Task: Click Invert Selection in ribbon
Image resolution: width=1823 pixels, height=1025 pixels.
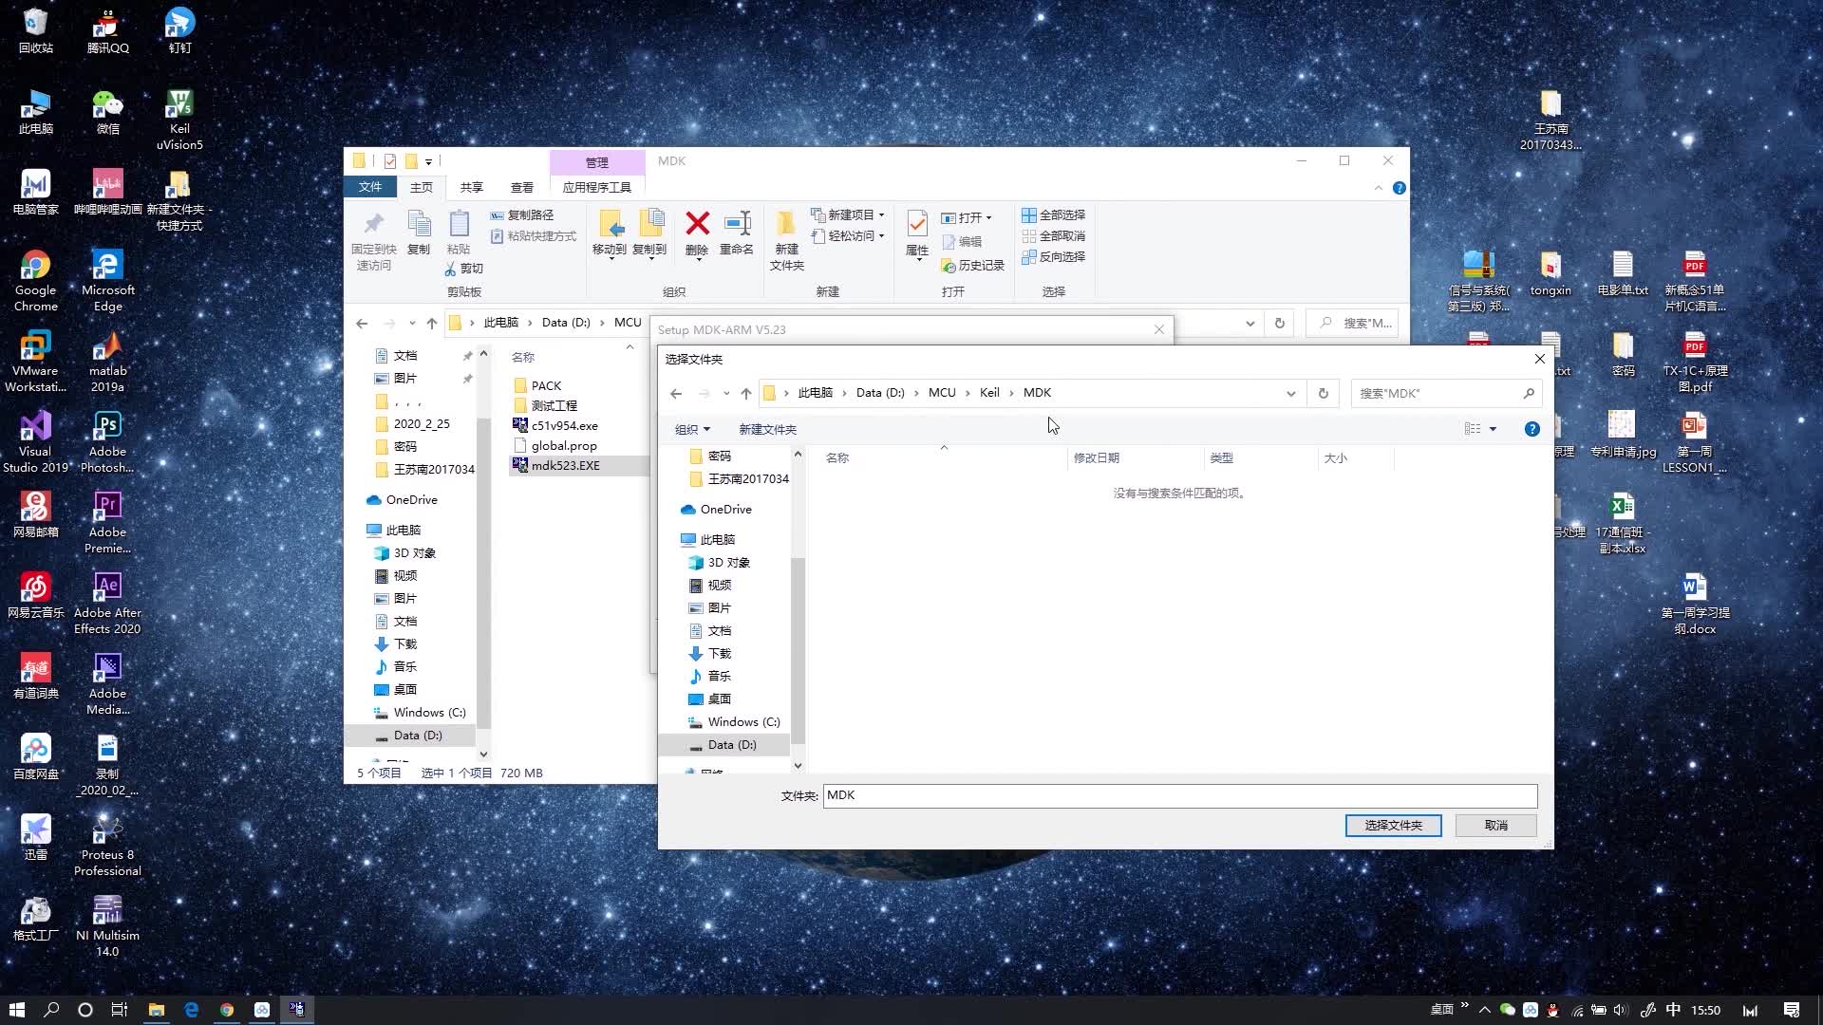Action: tap(1054, 257)
